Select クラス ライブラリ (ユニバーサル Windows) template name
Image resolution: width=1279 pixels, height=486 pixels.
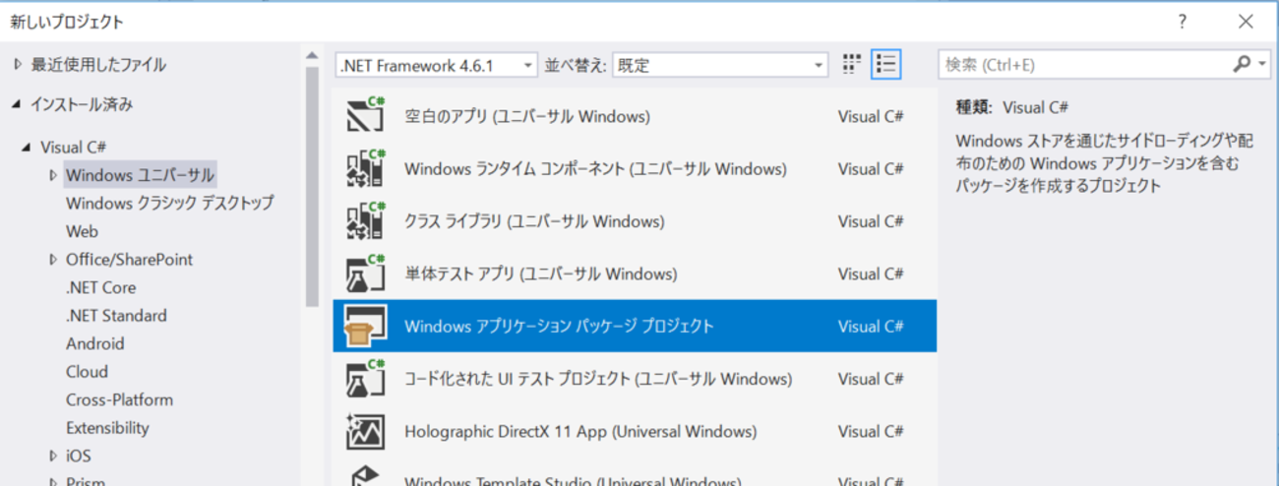click(x=534, y=221)
